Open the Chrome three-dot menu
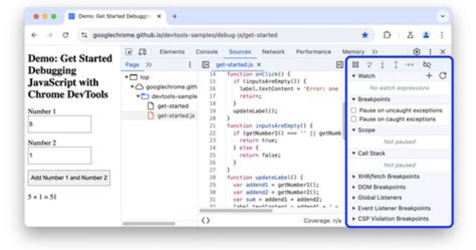 tap(442, 35)
